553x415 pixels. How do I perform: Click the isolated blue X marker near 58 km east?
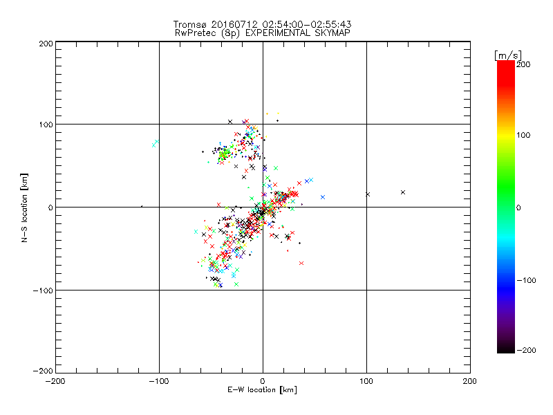[323, 197]
